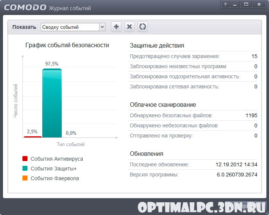Click the Сводку событий combo box field
Screen dimensions: 269x215
click(x=73, y=27)
